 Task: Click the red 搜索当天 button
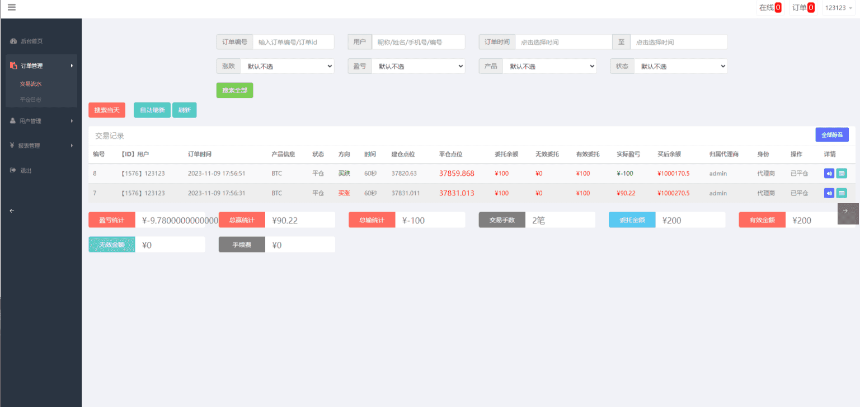click(107, 110)
